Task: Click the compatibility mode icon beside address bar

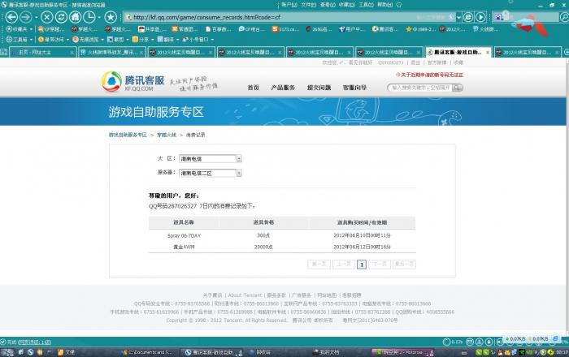Action: click(468, 17)
